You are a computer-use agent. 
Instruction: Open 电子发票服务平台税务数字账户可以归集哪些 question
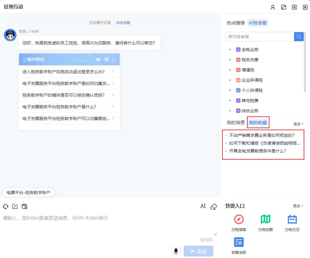pyautogui.click(x=69, y=118)
